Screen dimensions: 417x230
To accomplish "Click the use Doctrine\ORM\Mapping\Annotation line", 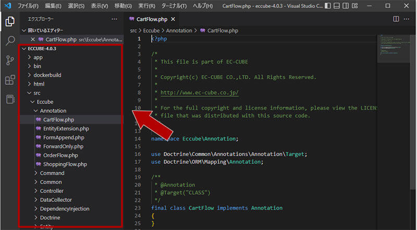I will tap(207, 162).
